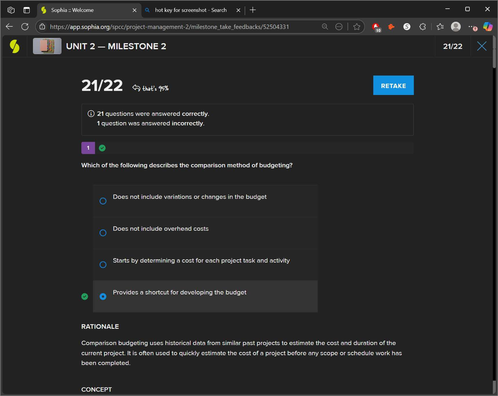Refresh the page
Screen dimensions: 498x396
[x=25, y=27]
